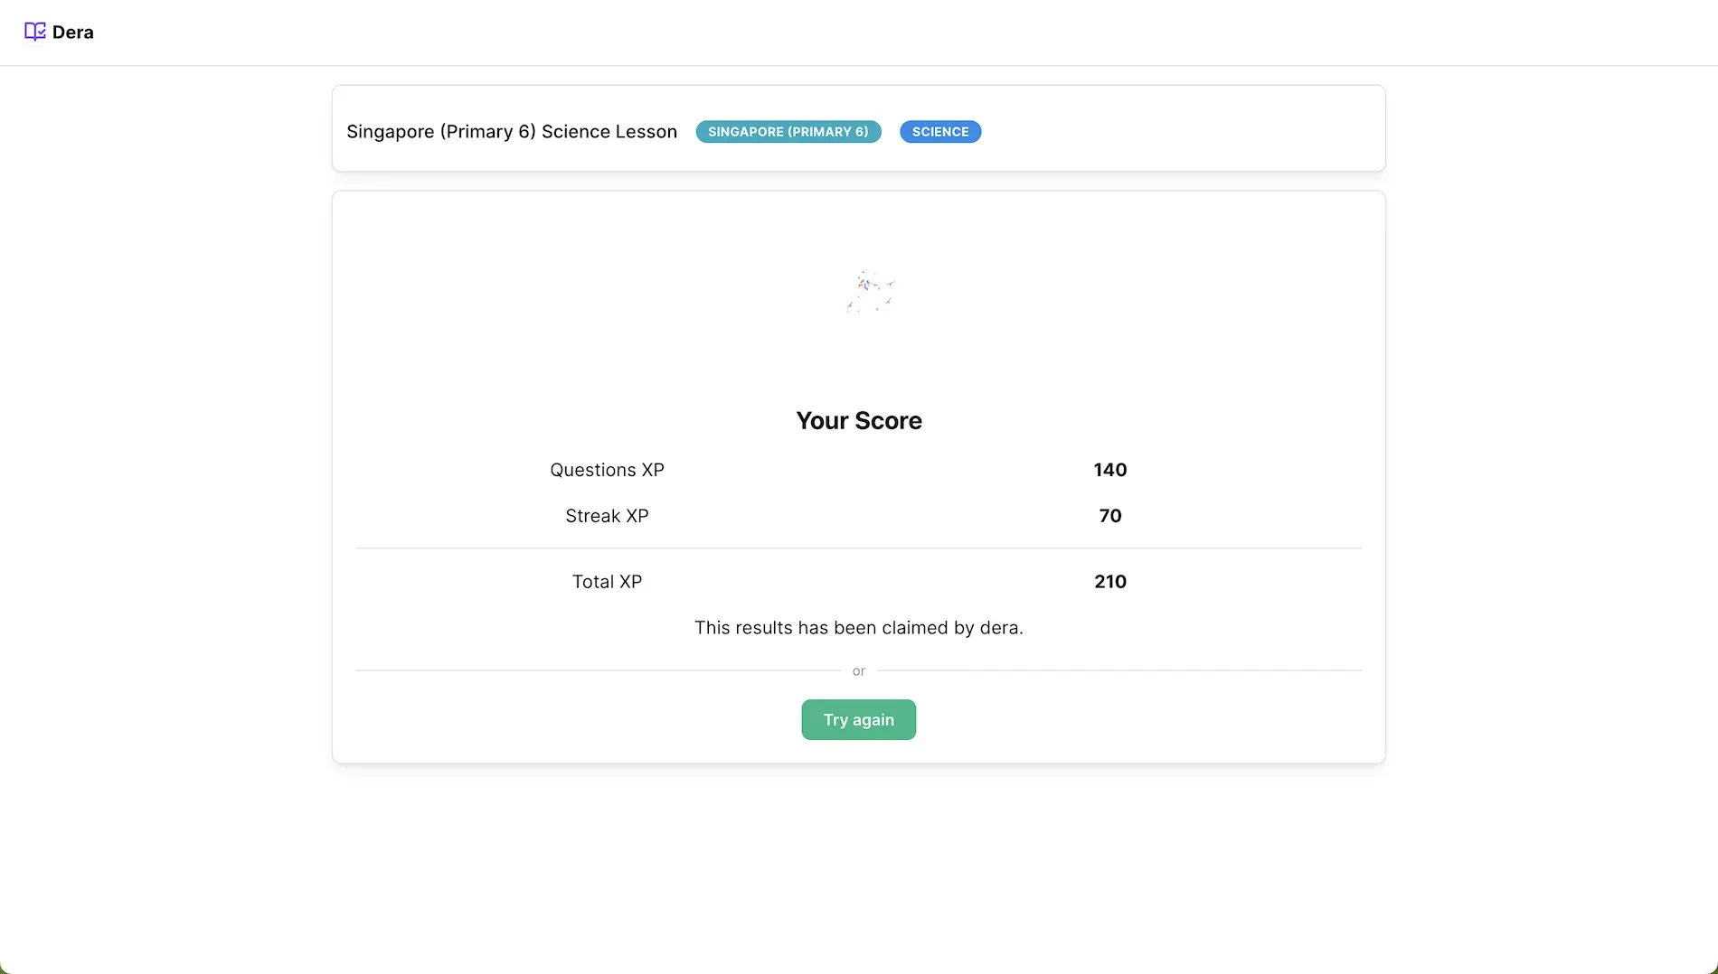Viewport: 1718px width, 974px height.
Task: Click the Streak XP value 70
Action: 1109,516
